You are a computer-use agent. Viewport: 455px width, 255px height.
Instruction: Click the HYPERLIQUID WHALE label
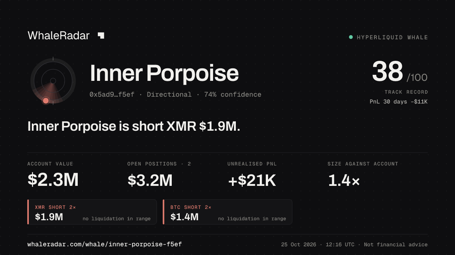pyautogui.click(x=392, y=37)
